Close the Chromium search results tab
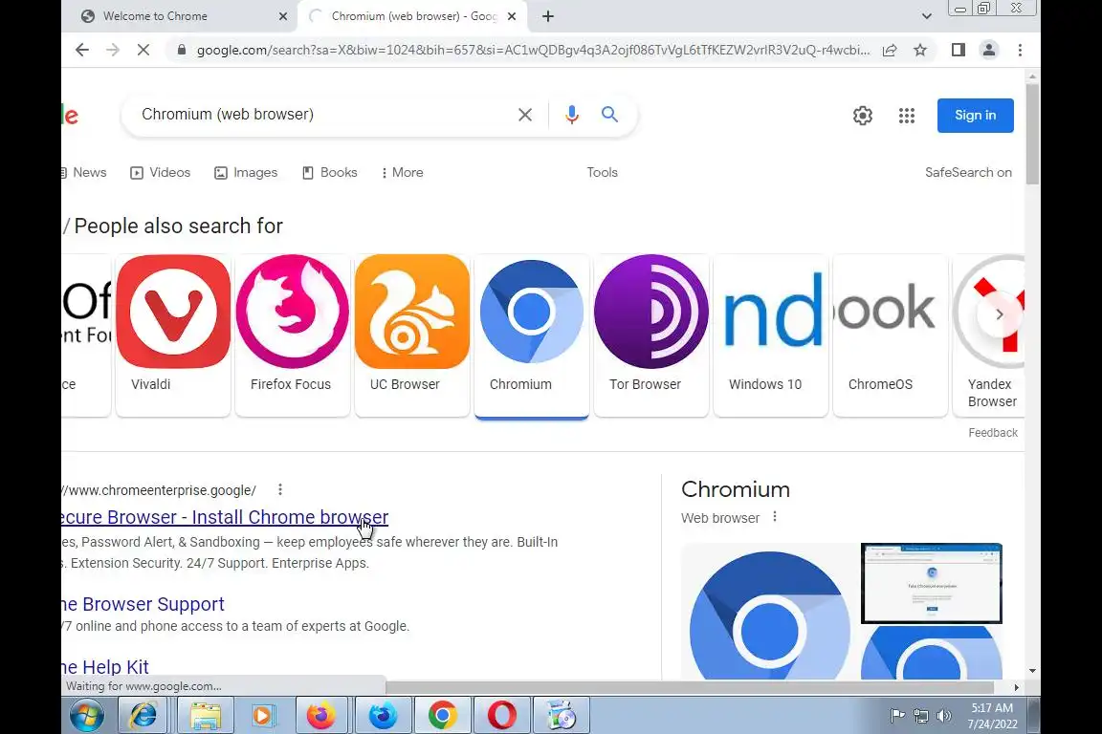1102x734 pixels. (x=512, y=16)
